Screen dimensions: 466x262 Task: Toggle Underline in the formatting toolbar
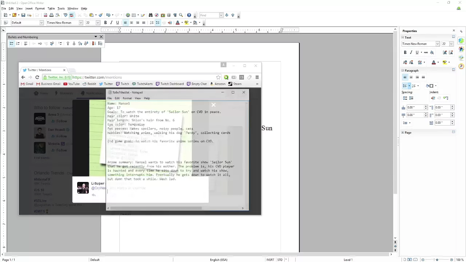tap(118, 23)
